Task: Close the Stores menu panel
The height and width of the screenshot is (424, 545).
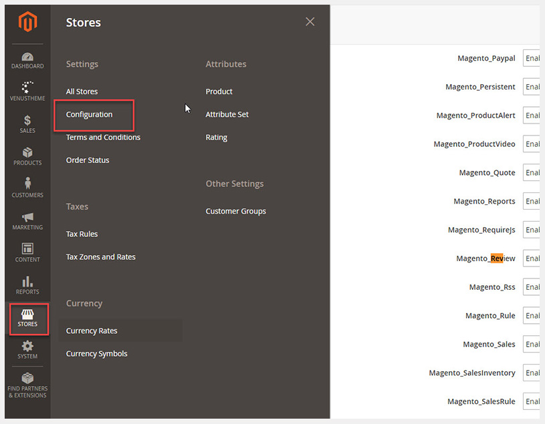Action: click(x=310, y=22)
